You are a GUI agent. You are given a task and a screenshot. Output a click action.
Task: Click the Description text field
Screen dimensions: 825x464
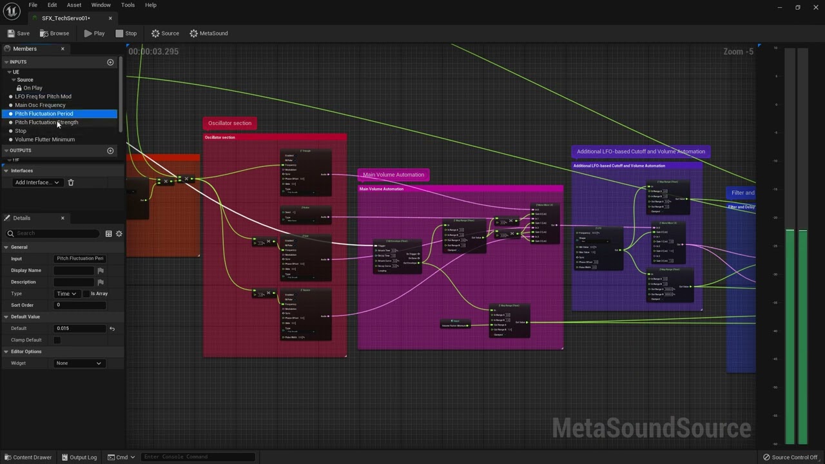point(74,282)
